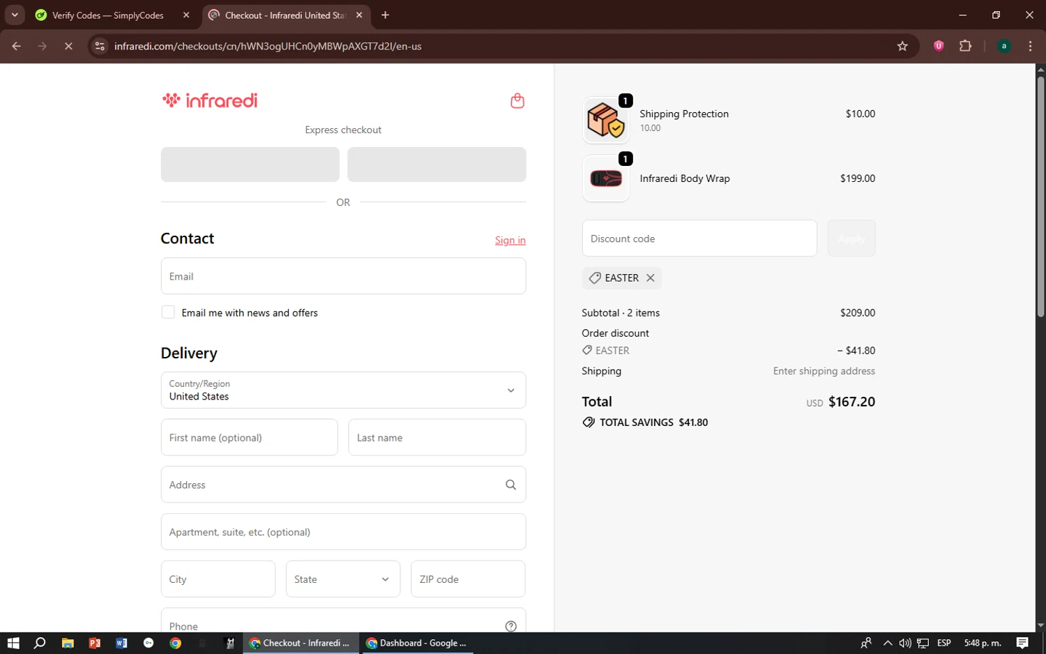View site information icon in address bar
1046x654 pixels.
tap(100, 46)
